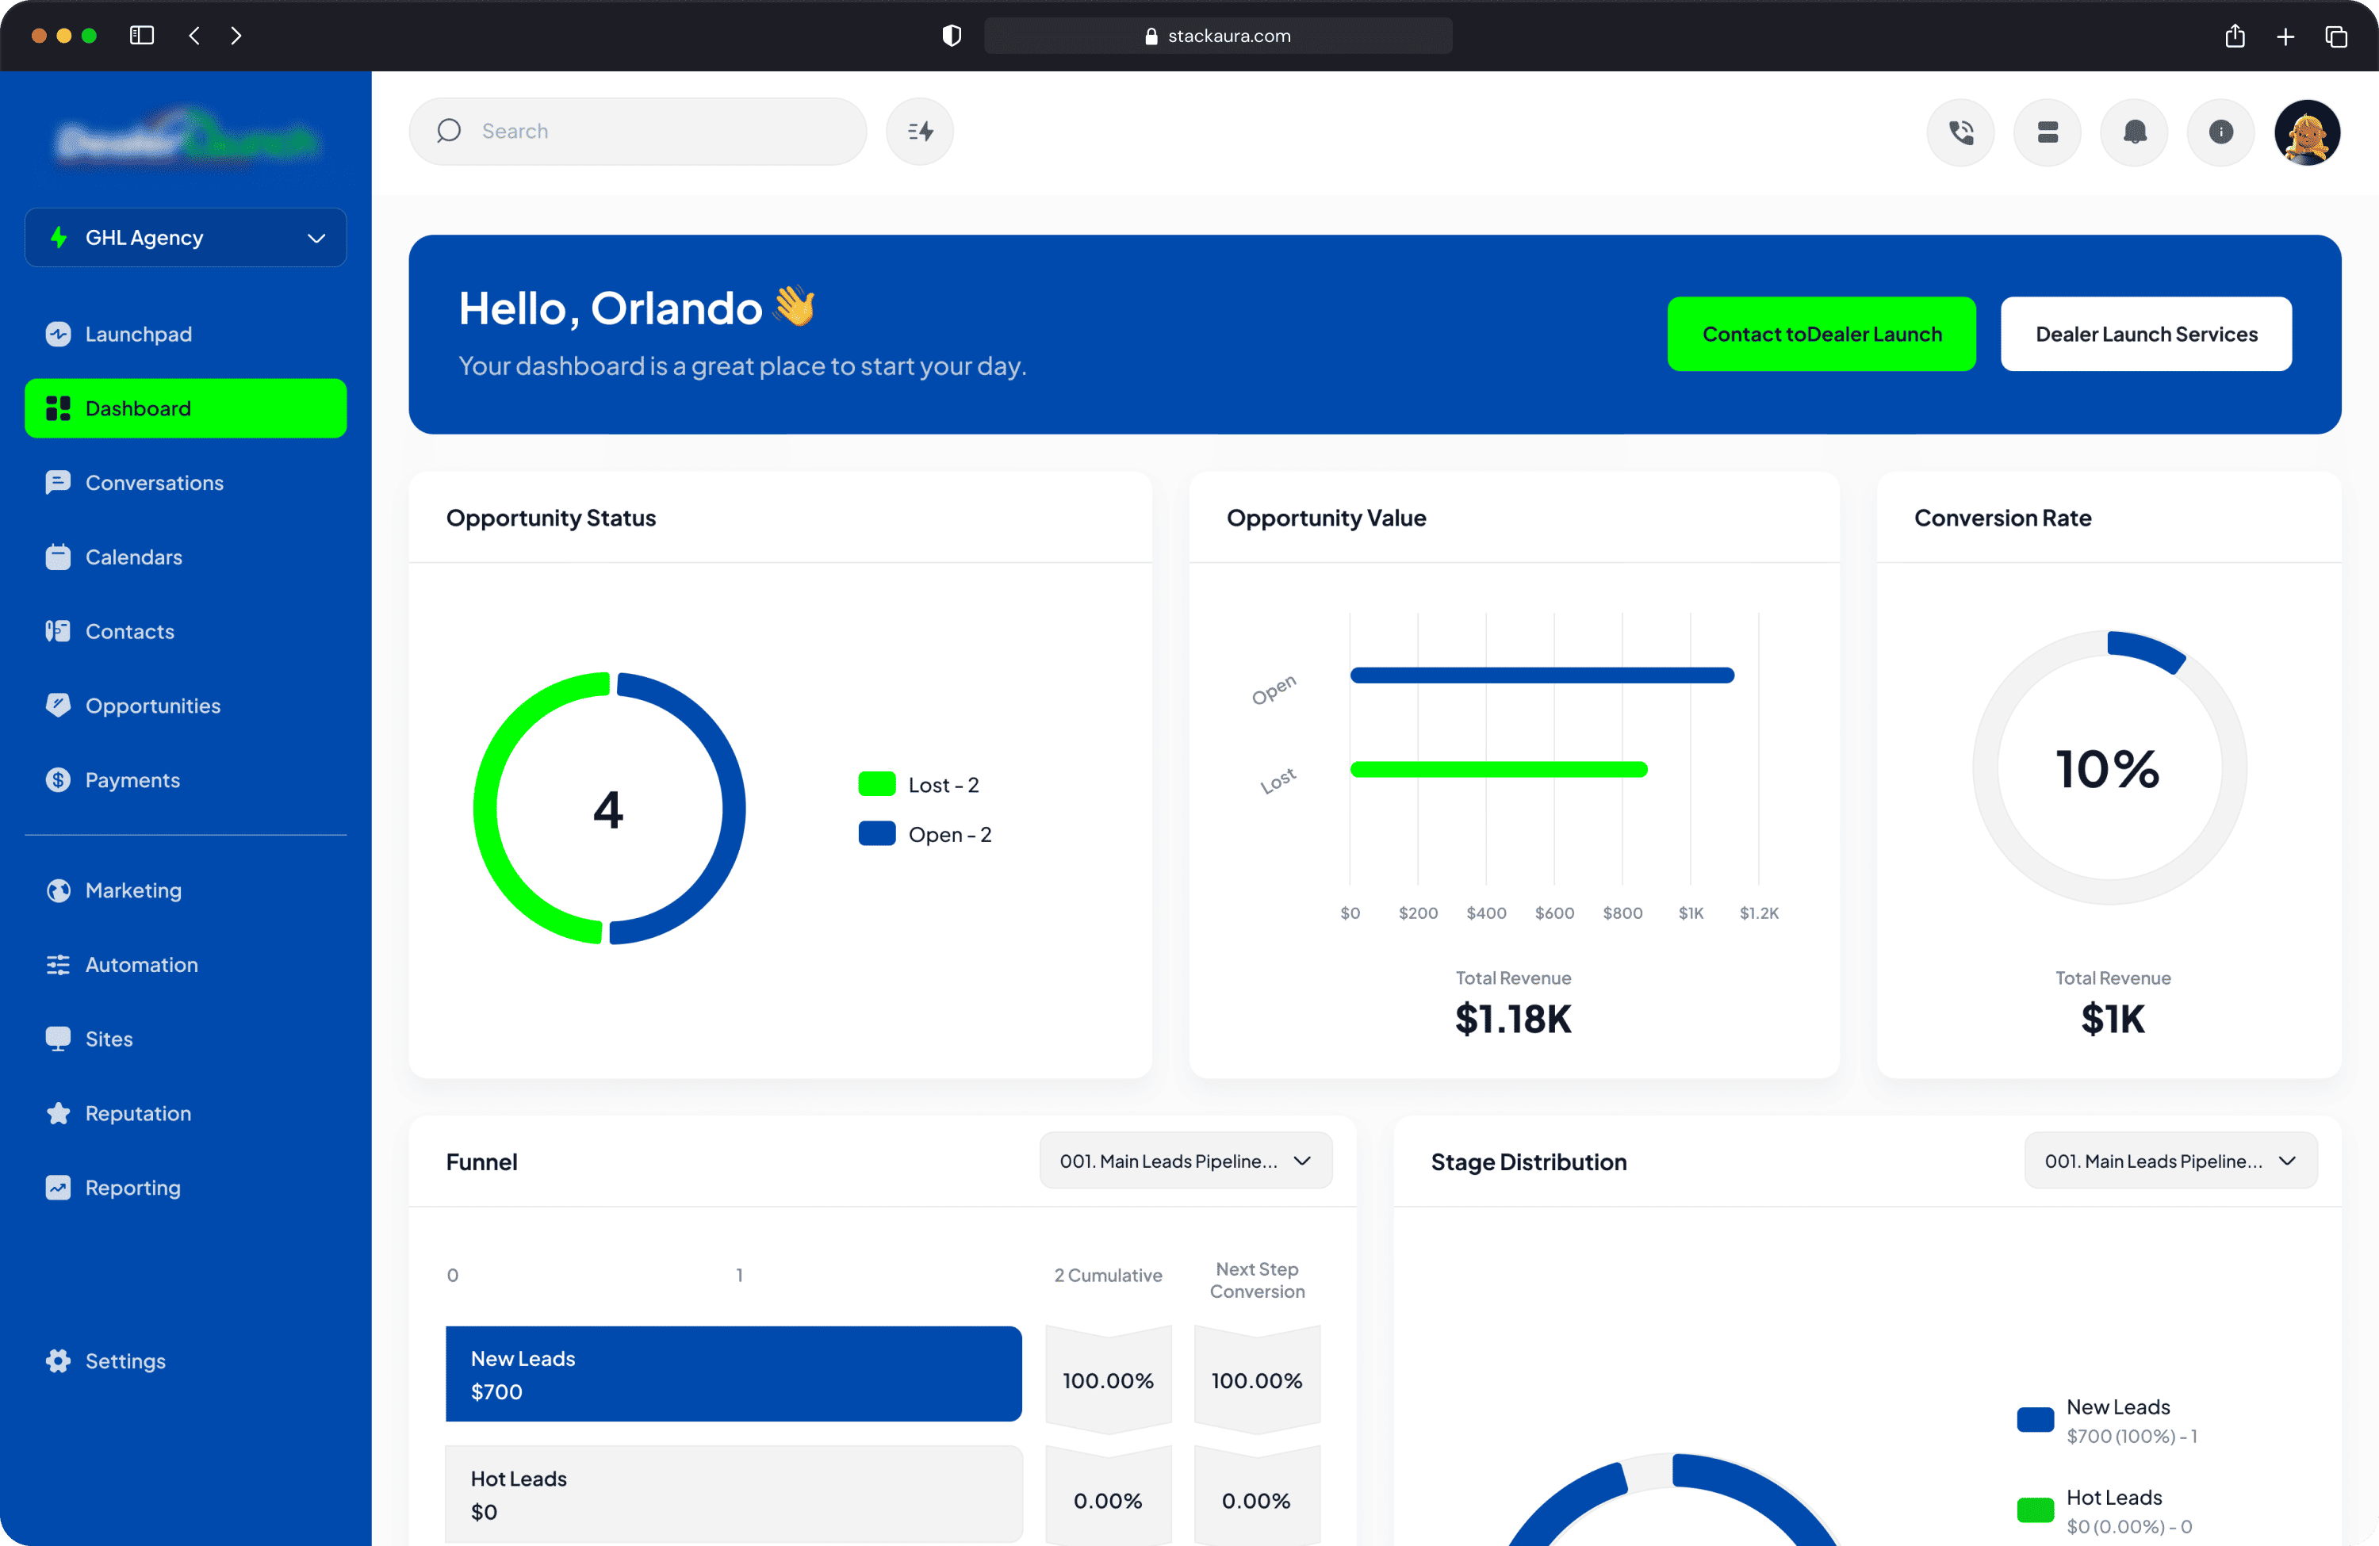Click the phone call icon in the header
Image resolution: width=2379 pixels, height=1546 pixels.
click(1960, 132)
